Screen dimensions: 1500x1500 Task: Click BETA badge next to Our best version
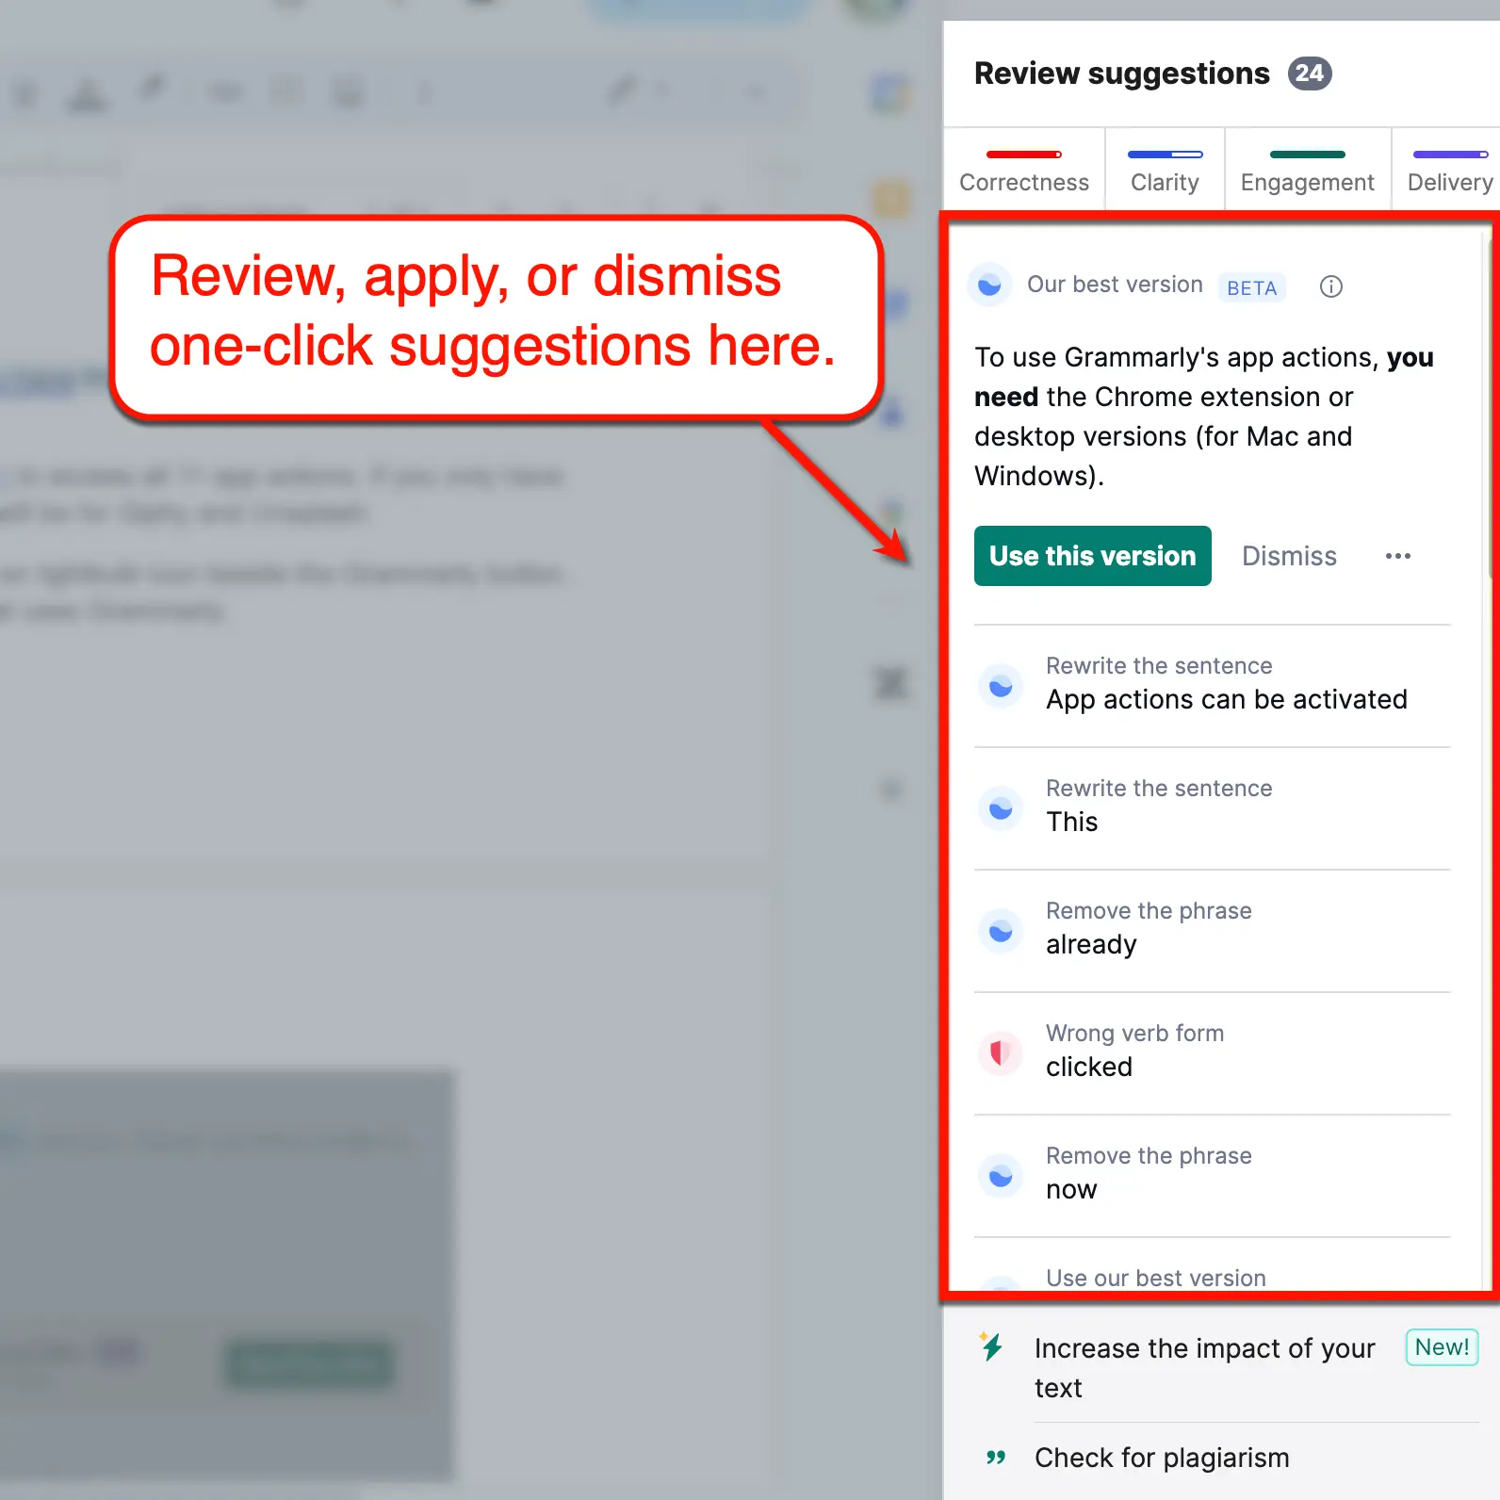(1252, 287)
